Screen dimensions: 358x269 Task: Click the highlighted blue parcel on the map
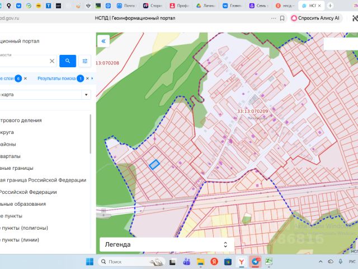coord(154,164)
